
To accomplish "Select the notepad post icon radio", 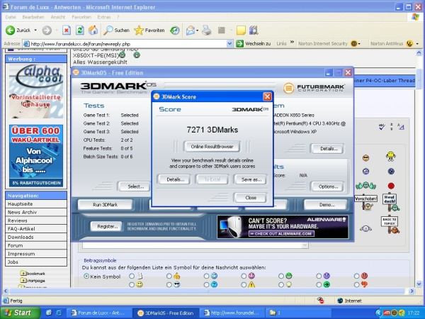I will pos(132,276).
